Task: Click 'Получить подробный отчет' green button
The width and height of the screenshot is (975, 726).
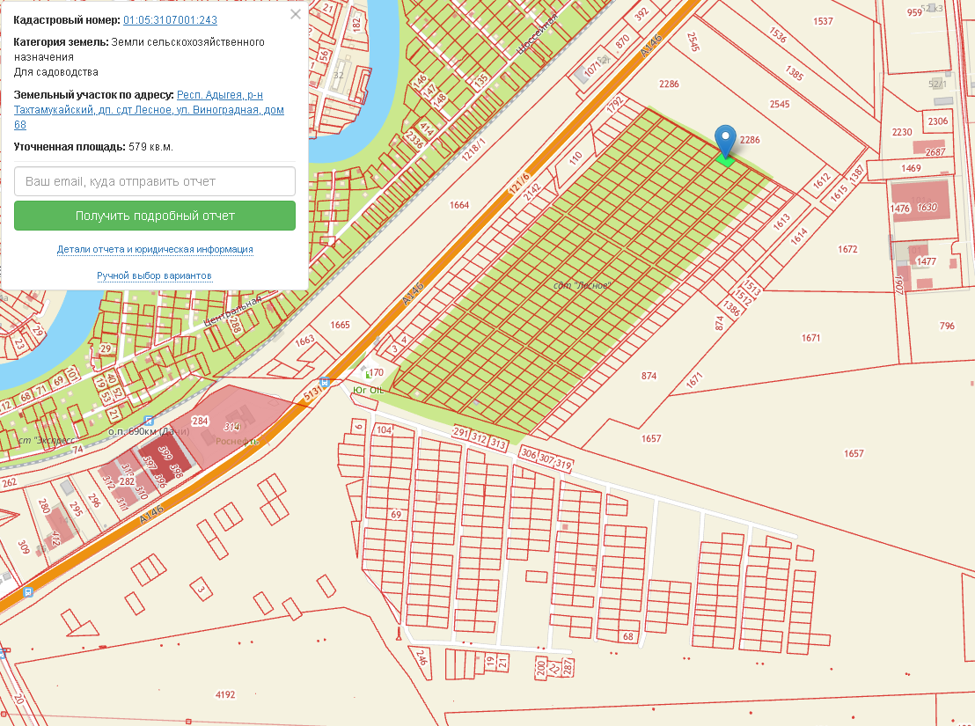Action: [x=155, y=216]
